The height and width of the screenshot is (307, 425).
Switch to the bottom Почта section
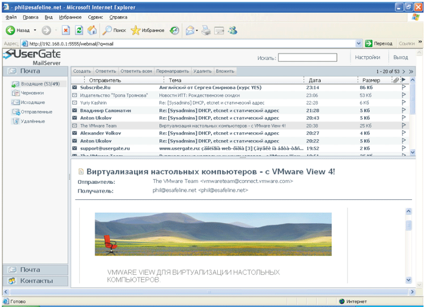35,270
